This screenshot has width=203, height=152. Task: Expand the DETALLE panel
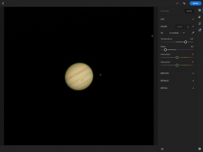[177, 81]
